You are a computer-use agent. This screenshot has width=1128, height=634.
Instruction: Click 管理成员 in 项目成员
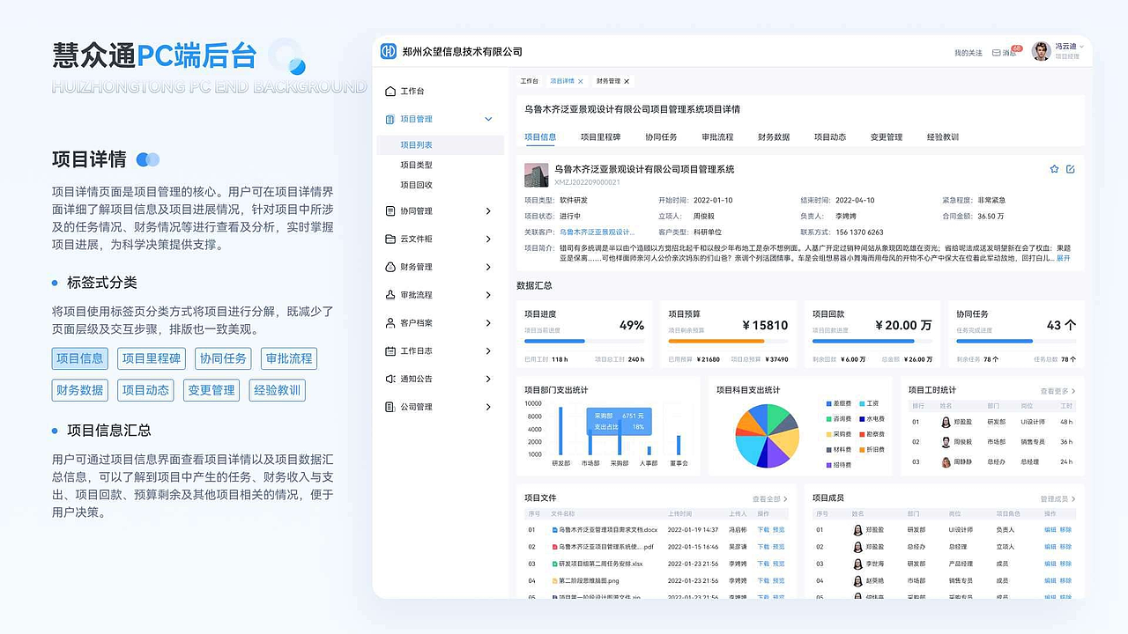coord(1057,499)
